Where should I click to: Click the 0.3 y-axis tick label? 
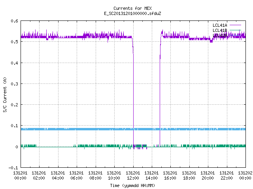pyautogui.click(x=14, y=84)
